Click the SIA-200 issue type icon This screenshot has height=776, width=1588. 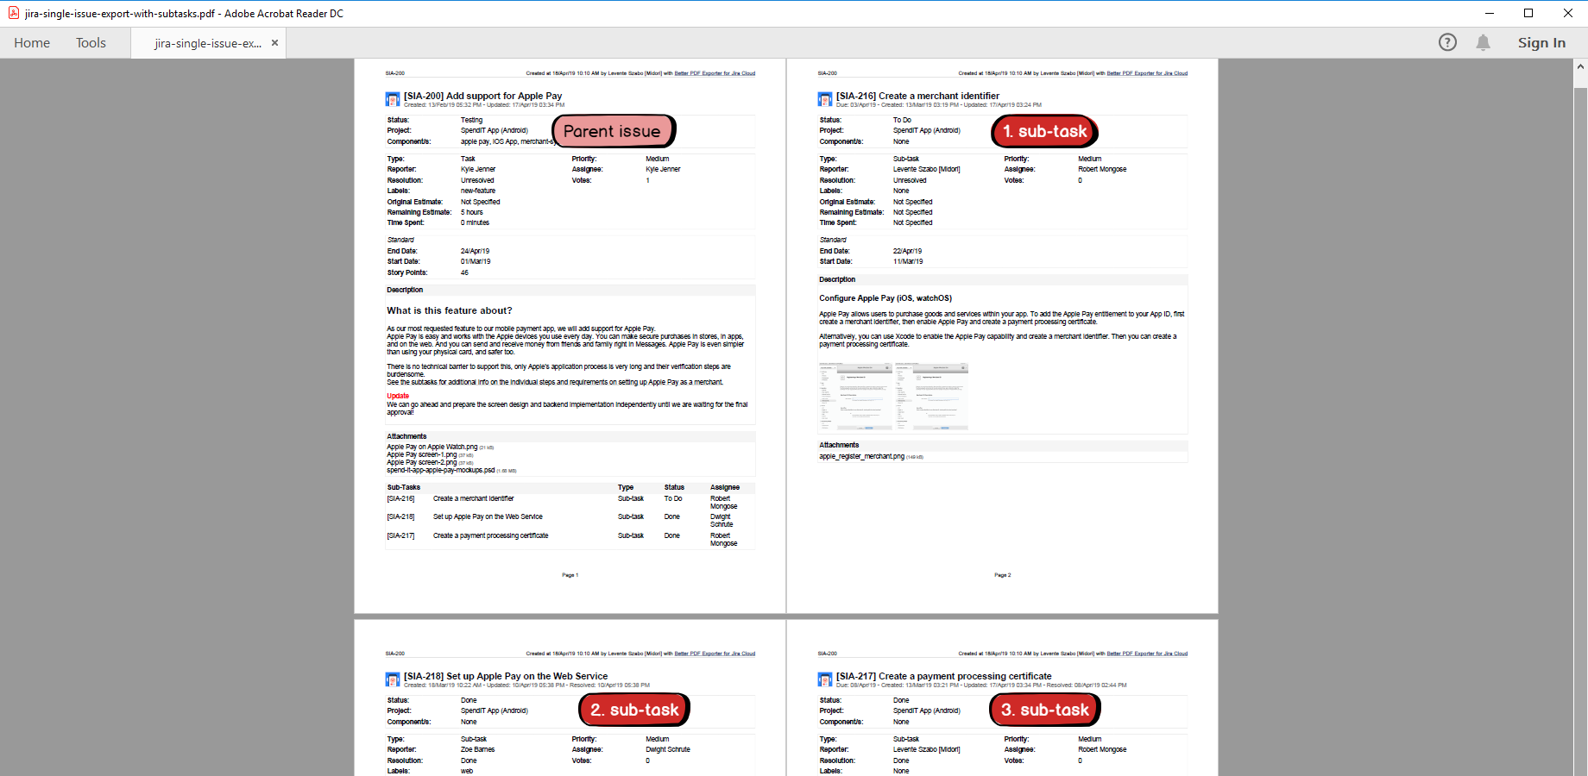(393, 99)
